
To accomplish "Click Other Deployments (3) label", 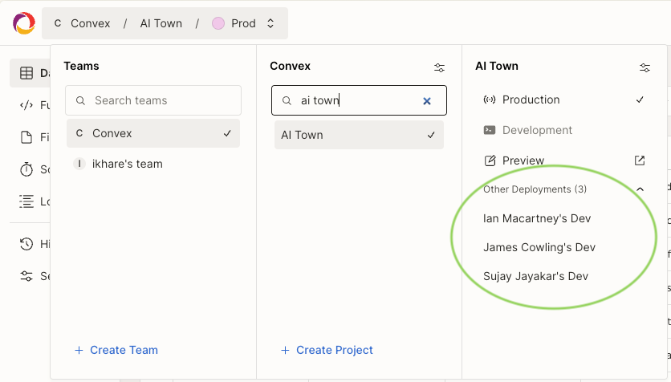I will click(535, 189).
